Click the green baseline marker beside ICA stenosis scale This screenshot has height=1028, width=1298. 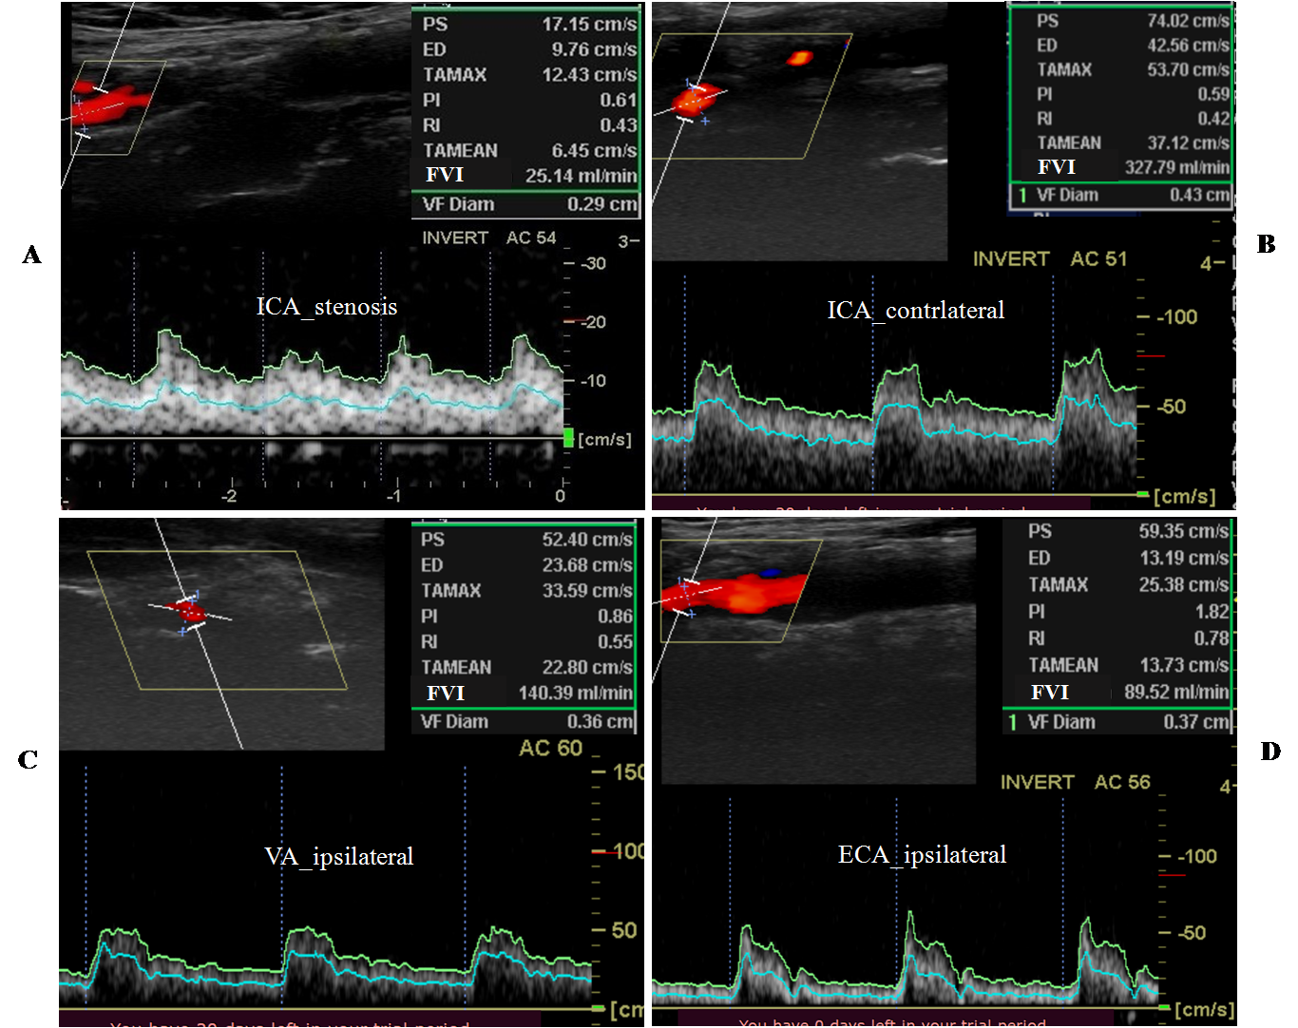click(568, 438)
